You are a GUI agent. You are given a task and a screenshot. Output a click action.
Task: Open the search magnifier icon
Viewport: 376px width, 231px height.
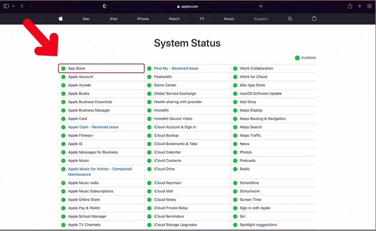pos(290,19)
